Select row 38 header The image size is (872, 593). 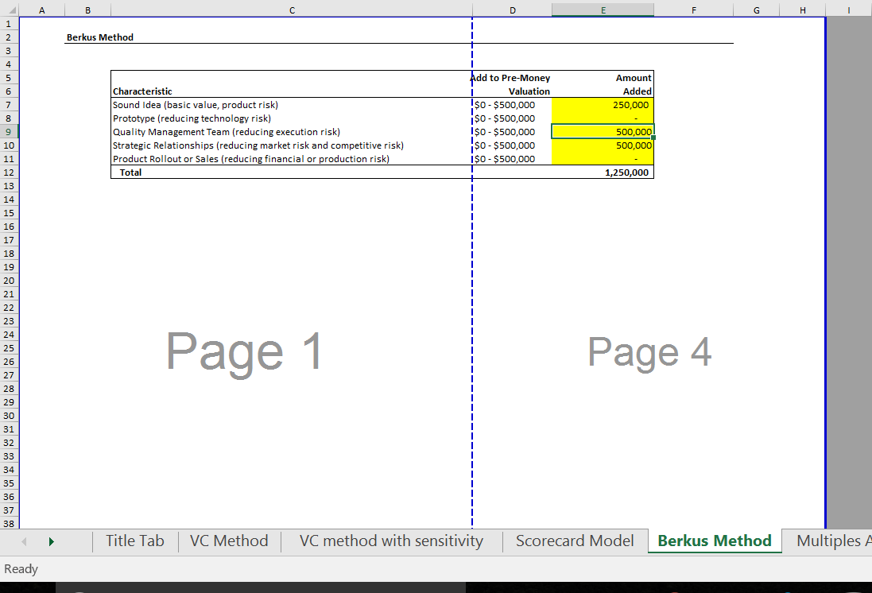point(9,524)
